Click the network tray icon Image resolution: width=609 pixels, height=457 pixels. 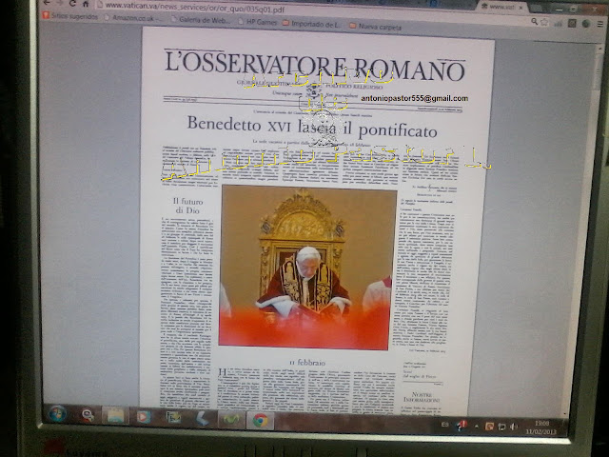click(501, 427)
